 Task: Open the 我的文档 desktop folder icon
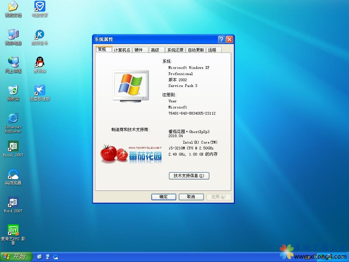(x=13, y=6)
